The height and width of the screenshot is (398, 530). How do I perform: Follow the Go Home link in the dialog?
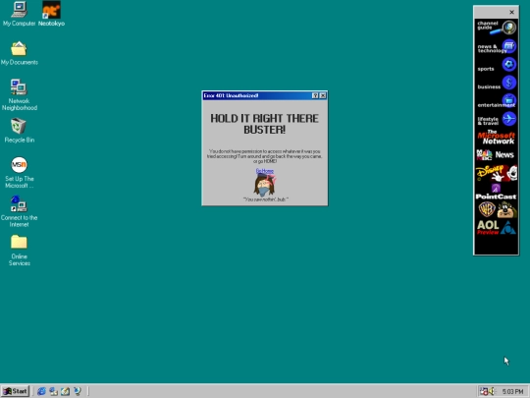[x=265, y=171]
